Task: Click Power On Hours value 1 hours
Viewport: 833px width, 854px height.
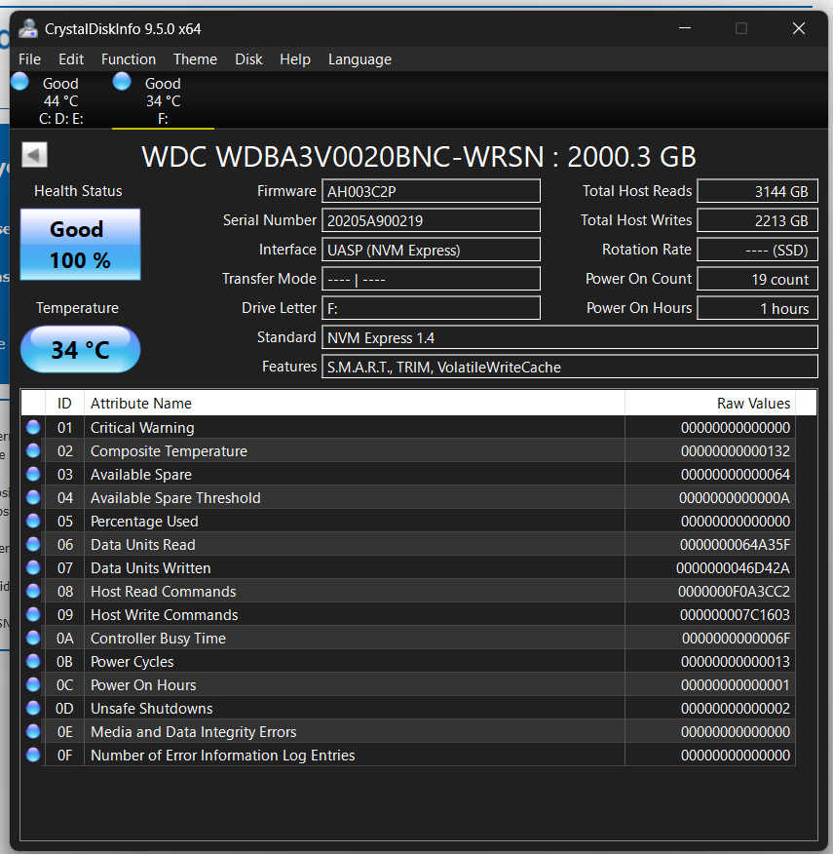Action: coord(757,308)
